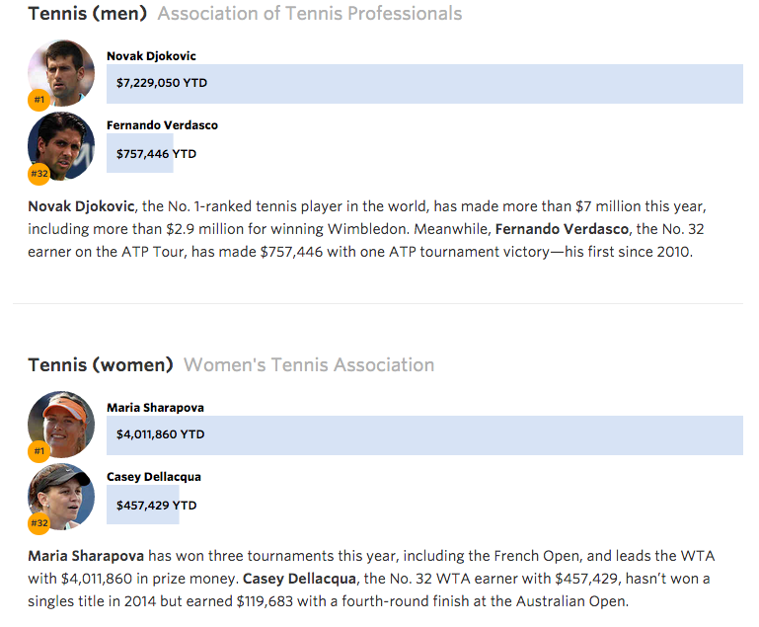Click Fernando Verdasco's round profile photo
759x627 pixels.
pos(62,144)
